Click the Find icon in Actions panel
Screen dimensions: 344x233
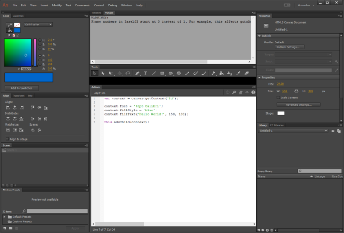pyautogui.click(x=234, y=92)
